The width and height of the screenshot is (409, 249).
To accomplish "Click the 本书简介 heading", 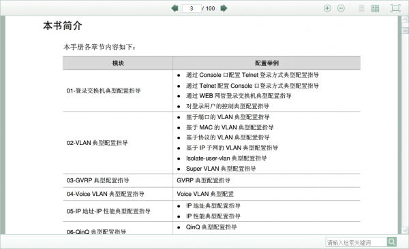I will (63, 26).
